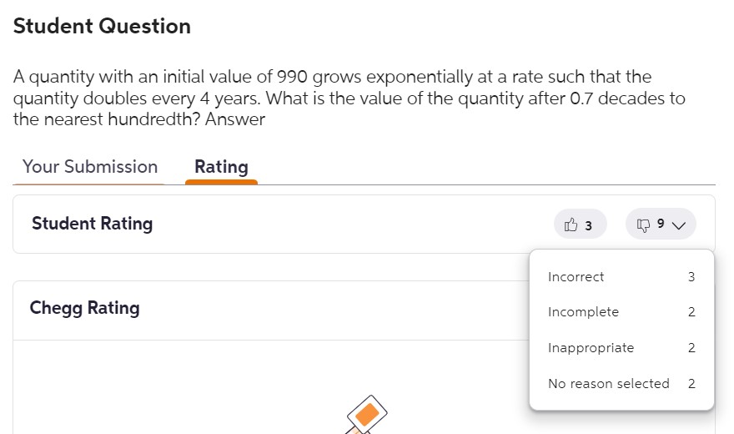This screenshot has height=434, width=734.
Task: Click the count beside No reason selected
Action: pos(691,384)
